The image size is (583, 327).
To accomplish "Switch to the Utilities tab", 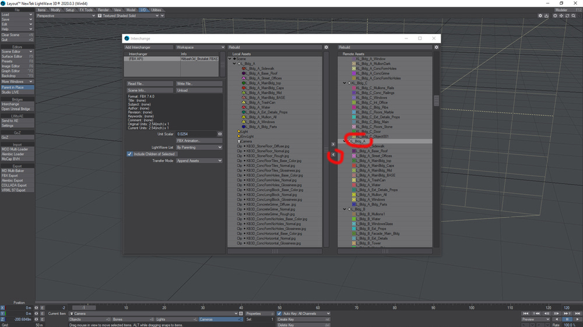I will pos(156,10).
